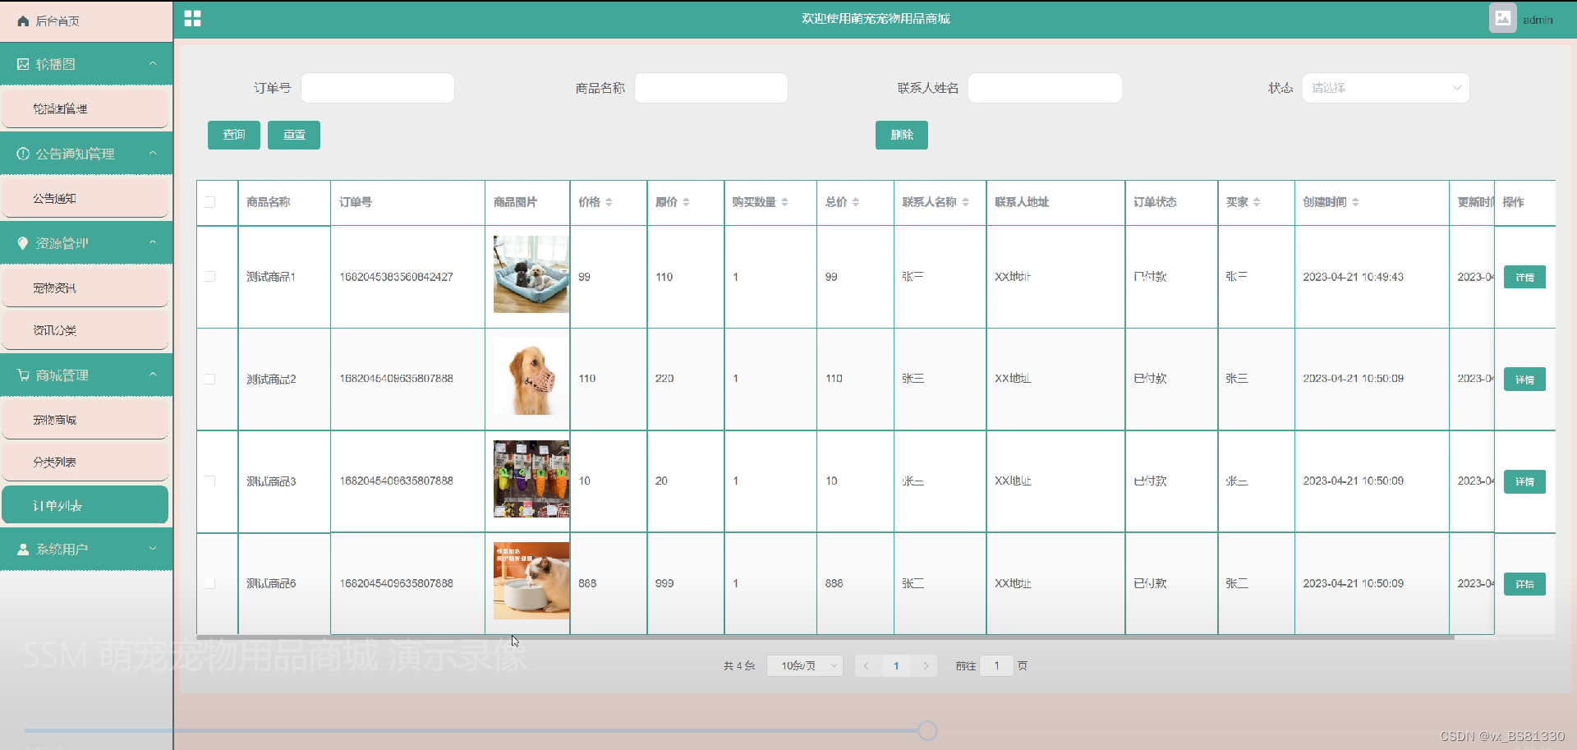
Task: Sort by 价格 column arrows
Action: point(609,202)
